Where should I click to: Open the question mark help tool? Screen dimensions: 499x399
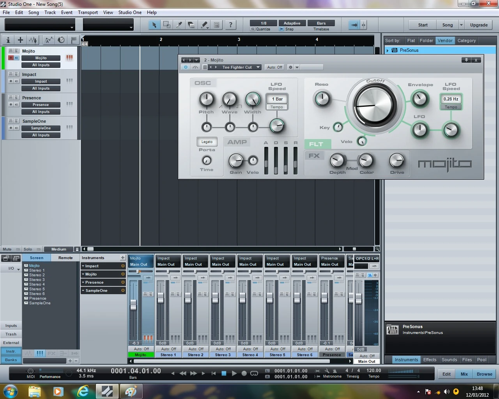click(x=231, y=25)
